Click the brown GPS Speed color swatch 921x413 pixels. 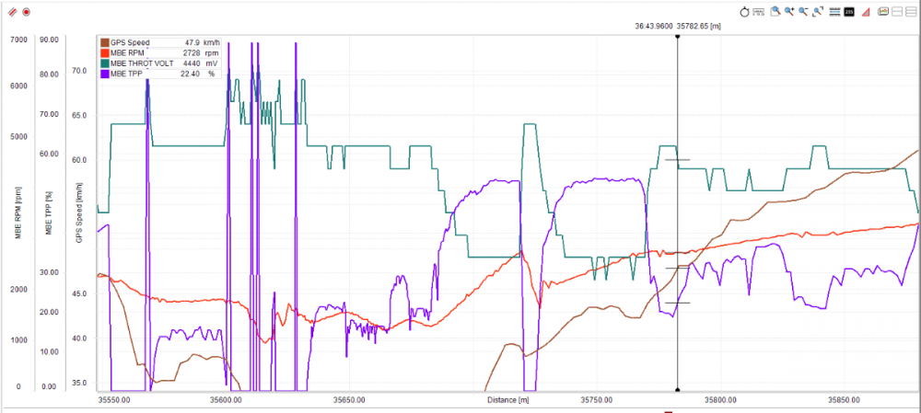pos(105,43)
